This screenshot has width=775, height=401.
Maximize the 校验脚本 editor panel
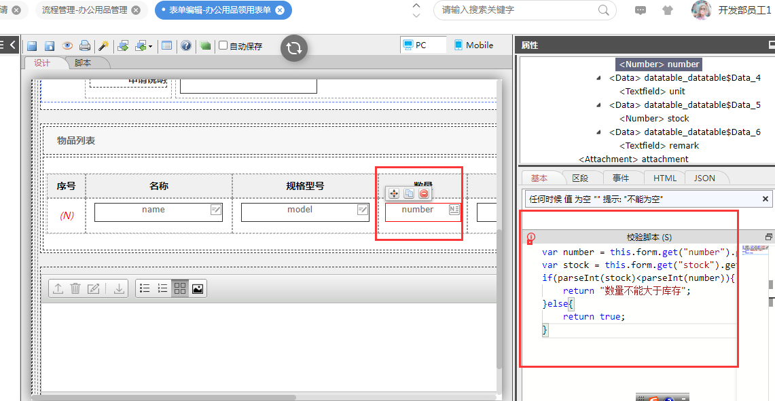[x=769, y=237]
